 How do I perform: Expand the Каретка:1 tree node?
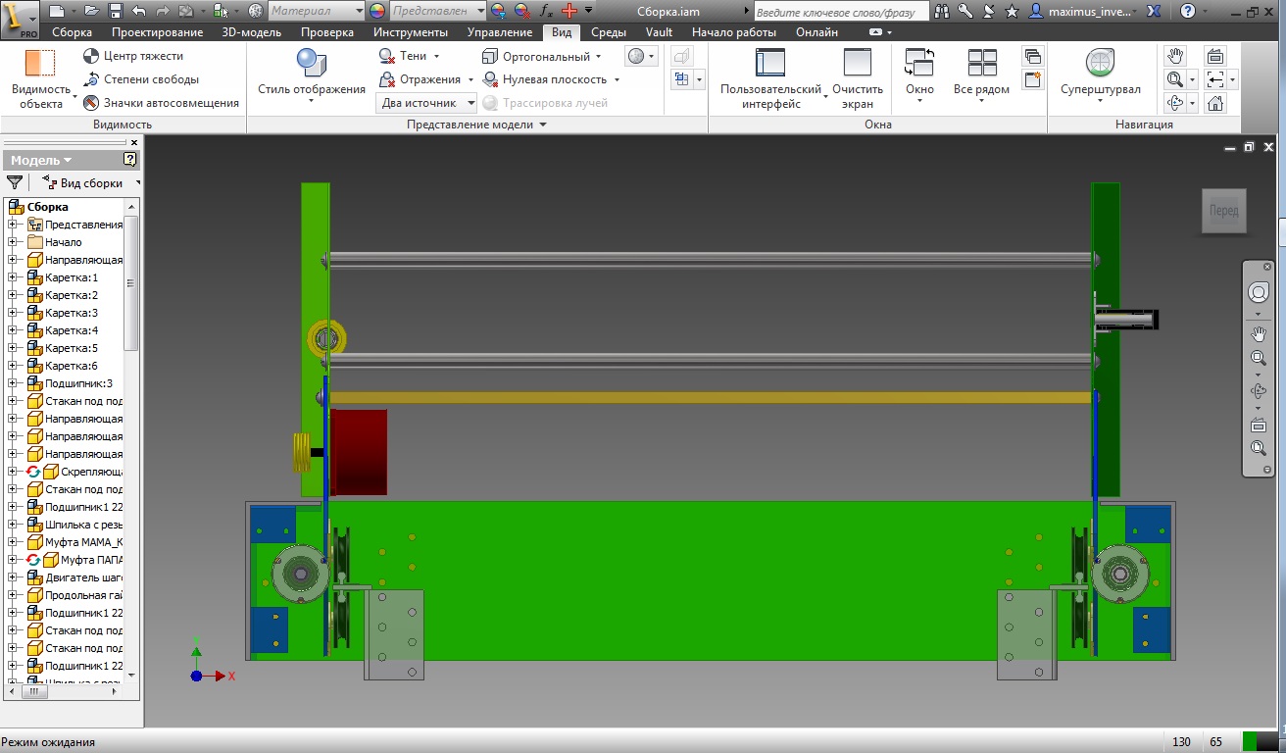(13, 277)
